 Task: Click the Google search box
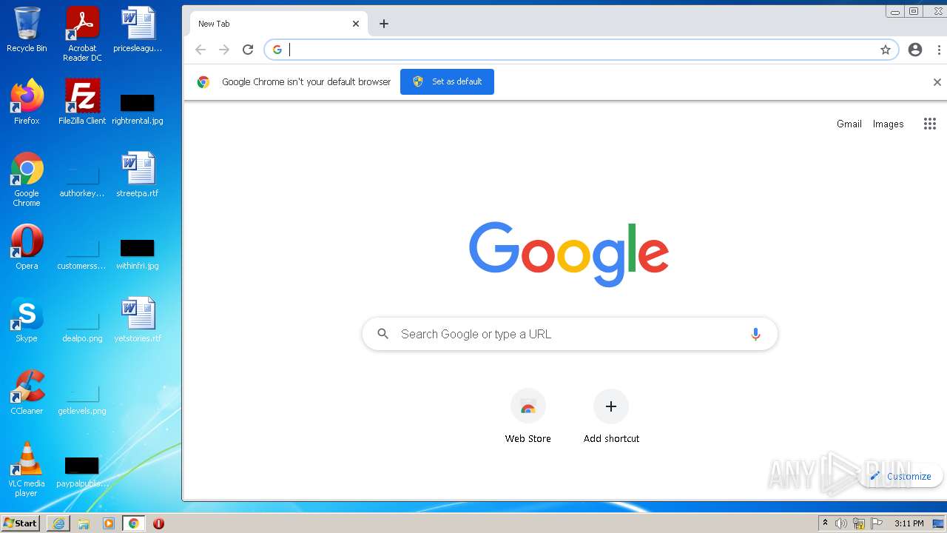[570, 334]
